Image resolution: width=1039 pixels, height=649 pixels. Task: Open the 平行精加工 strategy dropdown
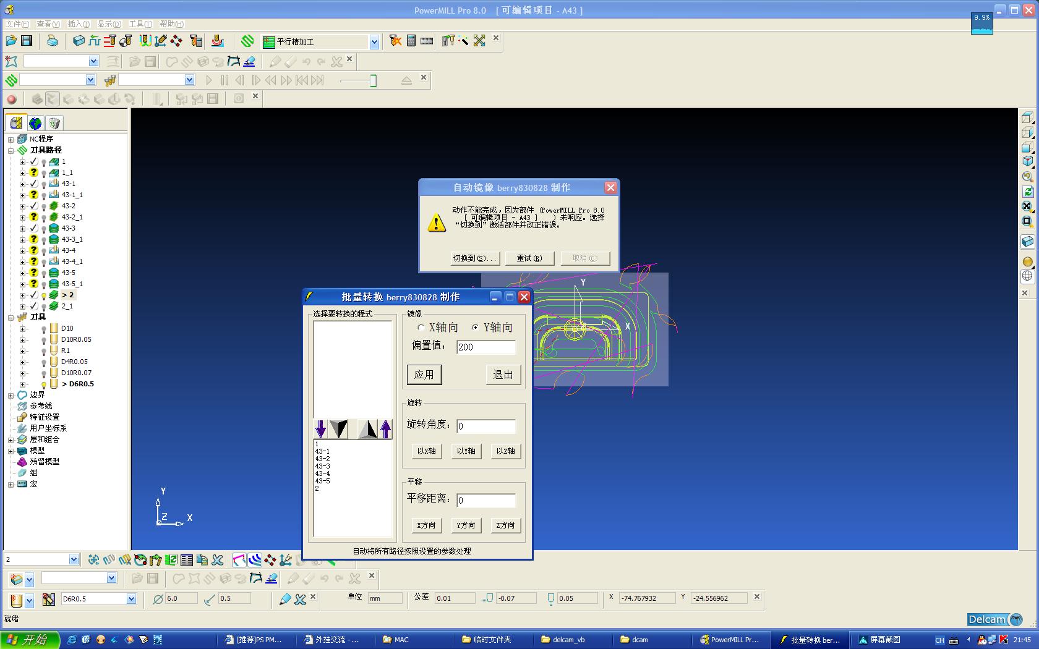coord(374,42)
